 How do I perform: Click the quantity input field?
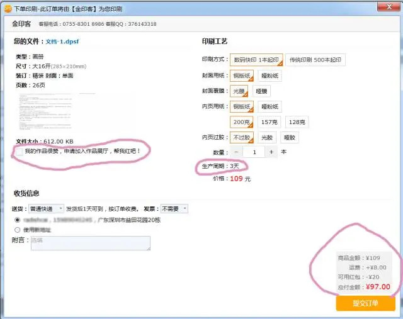click(x=254, y=152)
